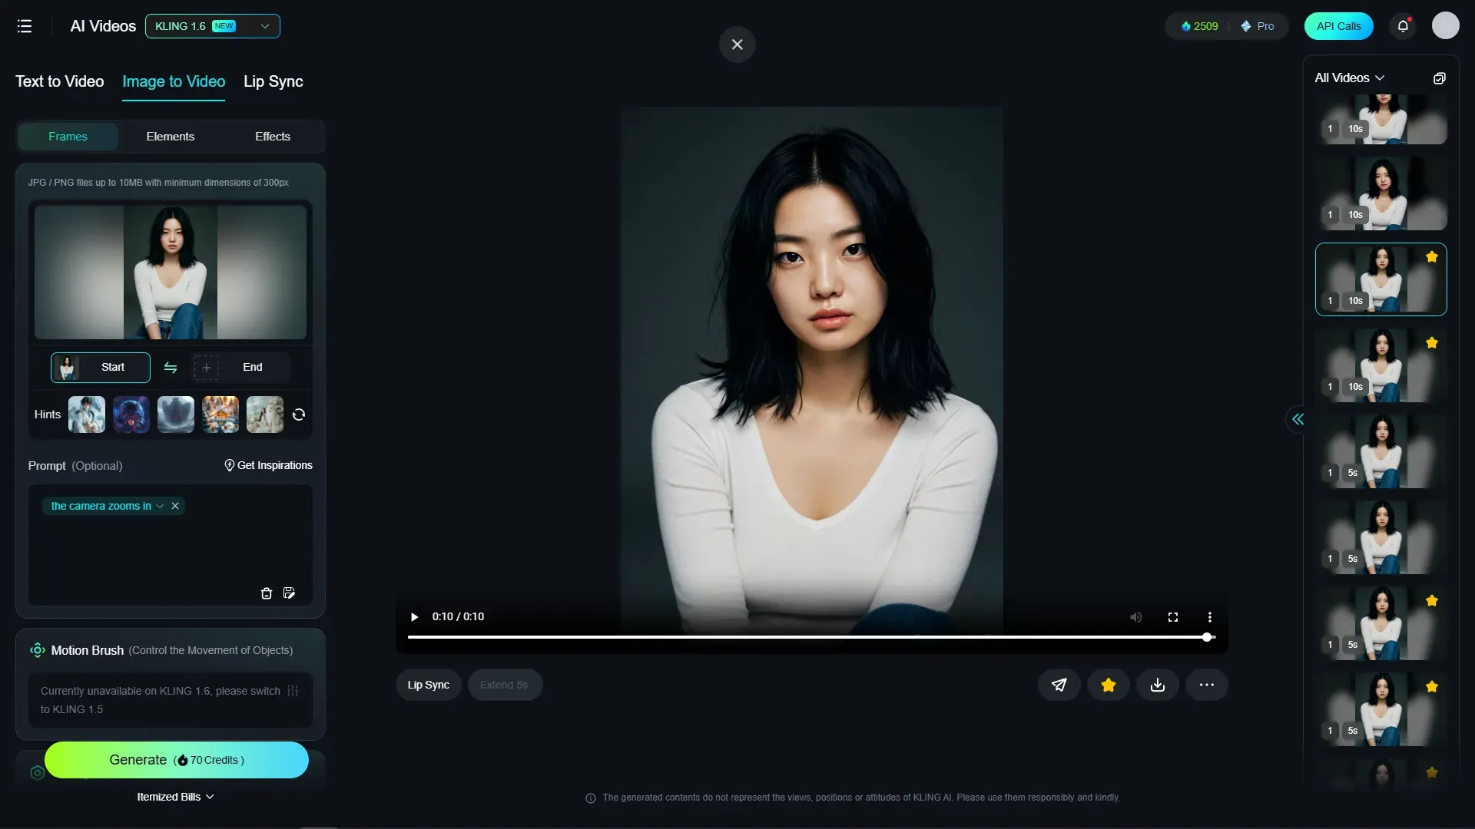Screen dimensions: 1475x829
Task: Toggle favorite star below the video
Action: point(1109,685)
